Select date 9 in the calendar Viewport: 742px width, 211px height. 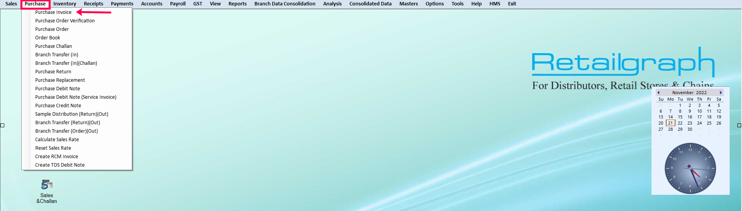690,111
